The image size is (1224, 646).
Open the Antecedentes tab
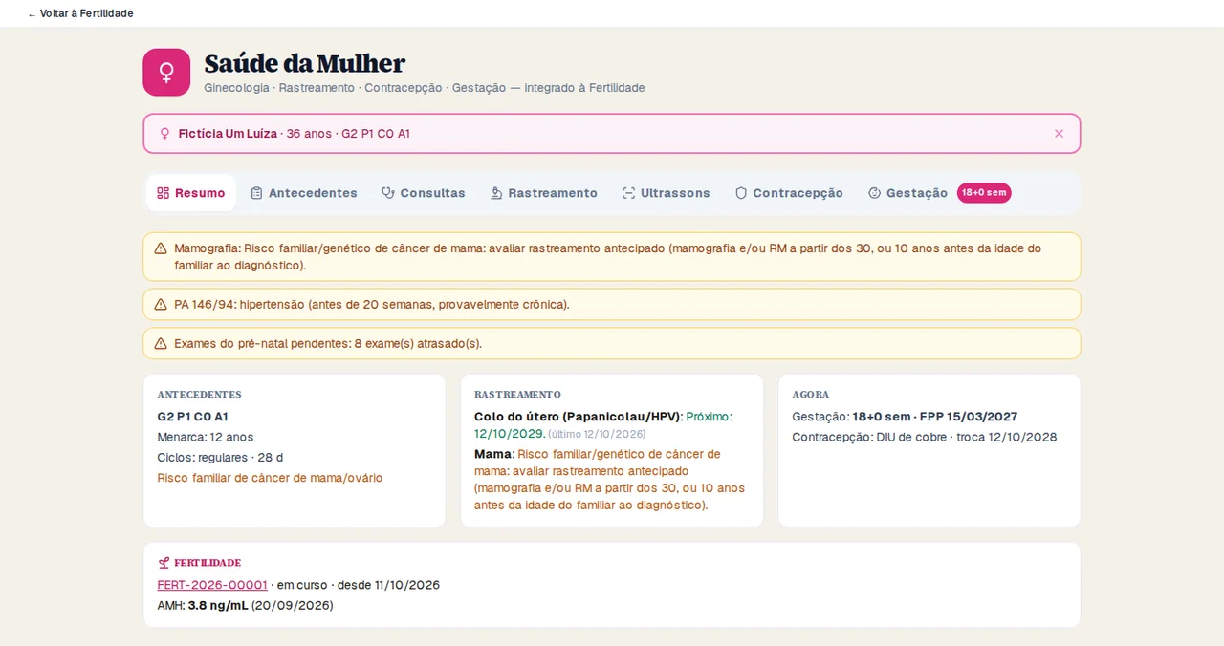click(x=304, y=193)
